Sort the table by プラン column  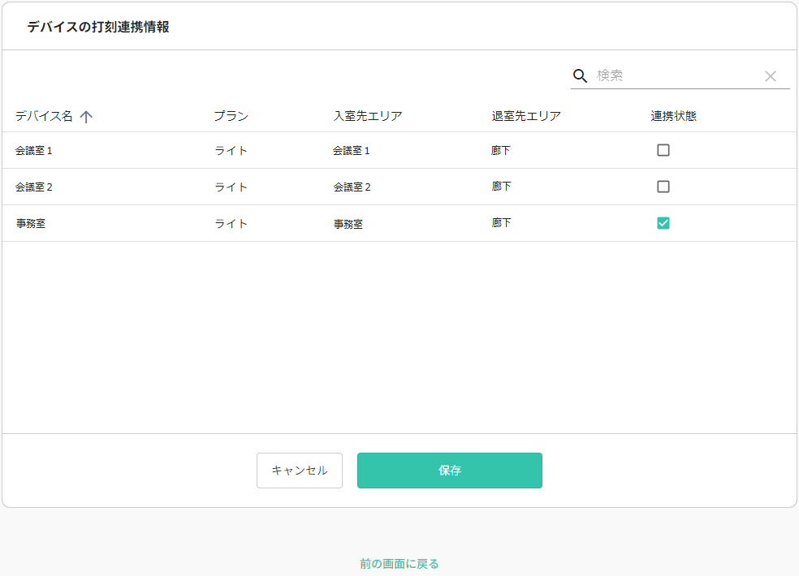click(231, 116)
